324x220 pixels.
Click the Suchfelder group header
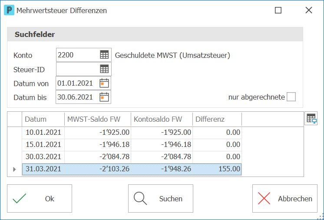(x=155, y=34)
